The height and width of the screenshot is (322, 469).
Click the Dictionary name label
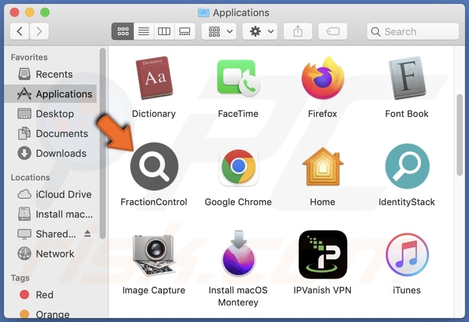pos(154,113)
